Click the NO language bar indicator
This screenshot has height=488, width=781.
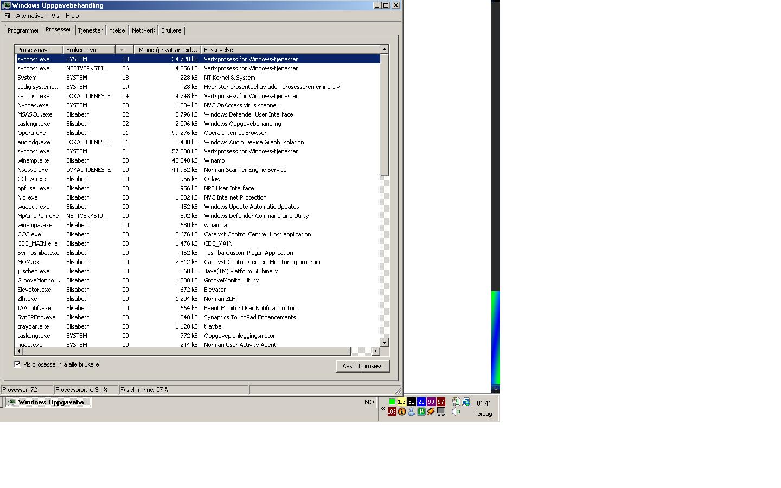click(x=369, y=402)
